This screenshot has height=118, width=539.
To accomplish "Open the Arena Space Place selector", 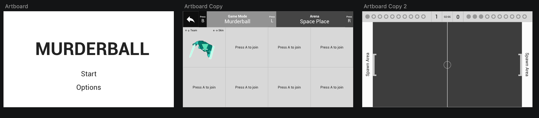I will [314, 19].
